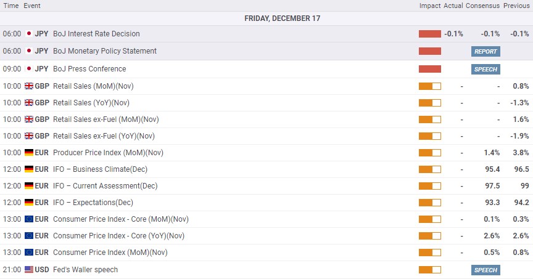Click EU flag beside Consumer Price Index - Core (YoY)
Screen dimensions: 533x279
tap(29, 236)
